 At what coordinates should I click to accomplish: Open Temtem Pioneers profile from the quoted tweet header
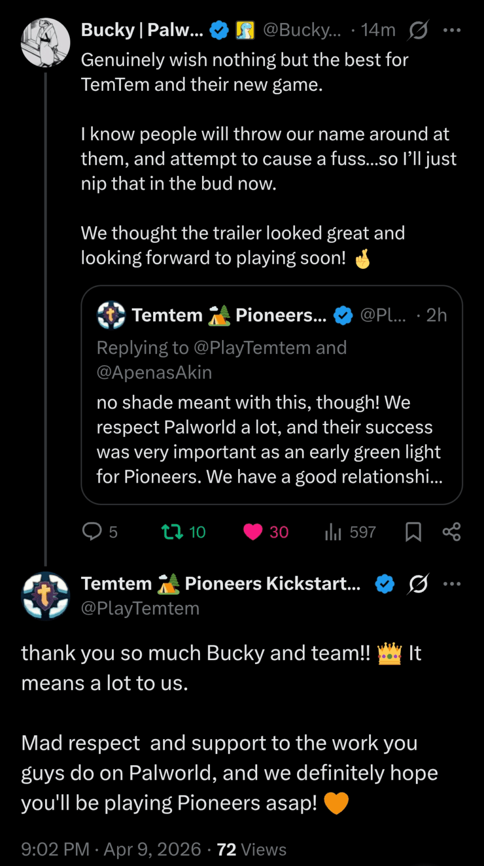click(225, 315)
